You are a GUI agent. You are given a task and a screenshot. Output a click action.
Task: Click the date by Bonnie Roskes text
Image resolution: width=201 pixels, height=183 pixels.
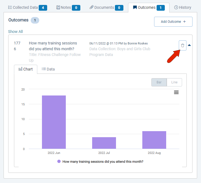click(118, 43)
